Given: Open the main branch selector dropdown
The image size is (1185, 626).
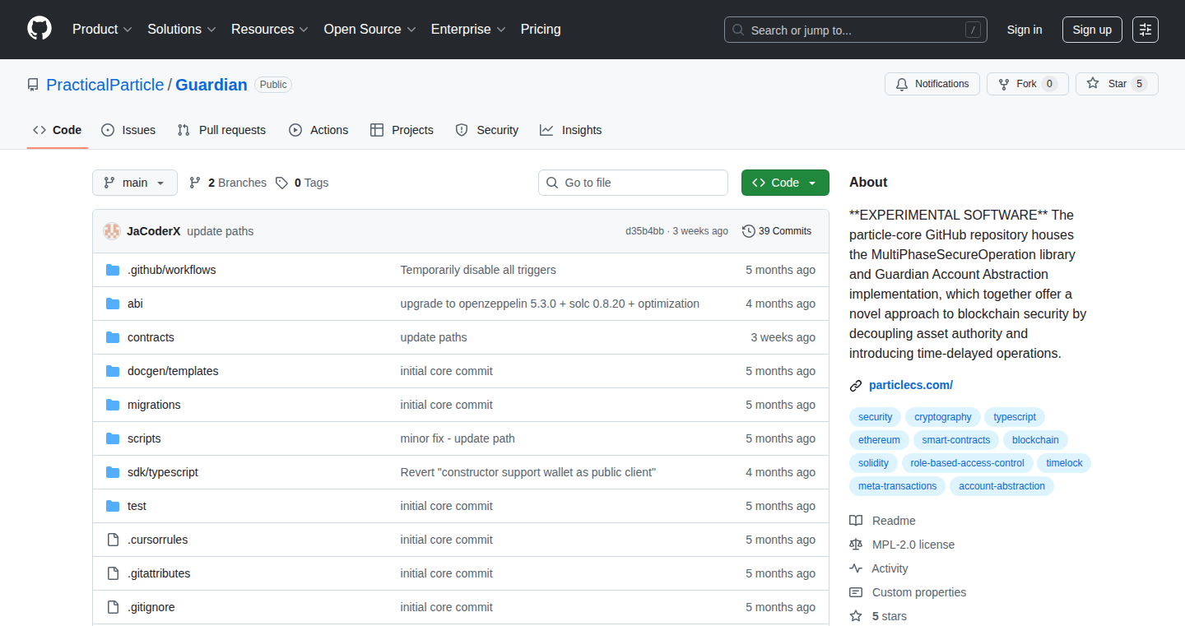Looking at the screenshot, I should tap(135, 183).
